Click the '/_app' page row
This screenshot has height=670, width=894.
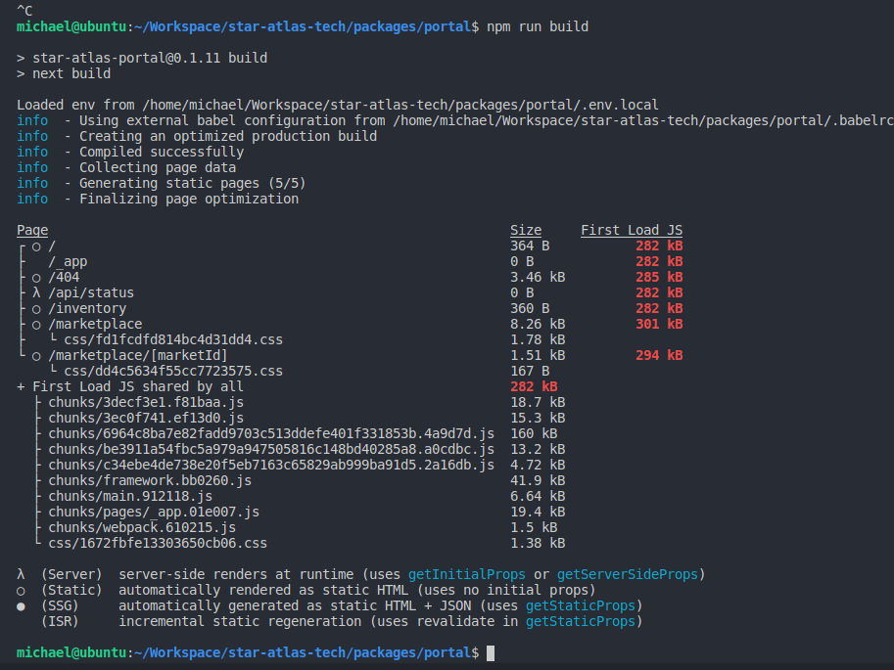(x=68, y=261)
